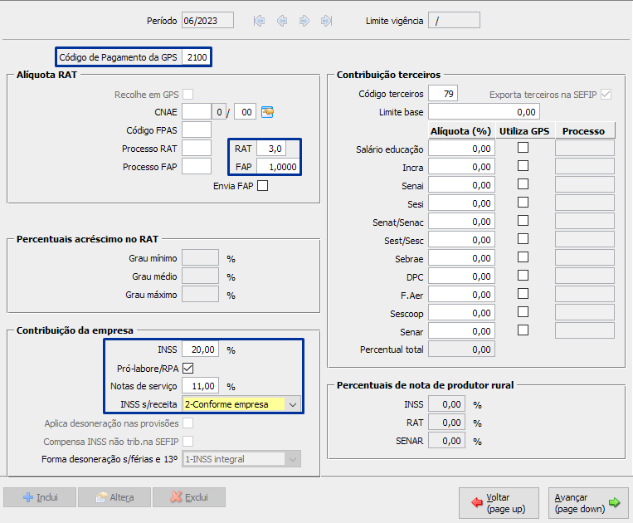Select the Período field
This screenshot has width=633, height=523.
(207, 21)
